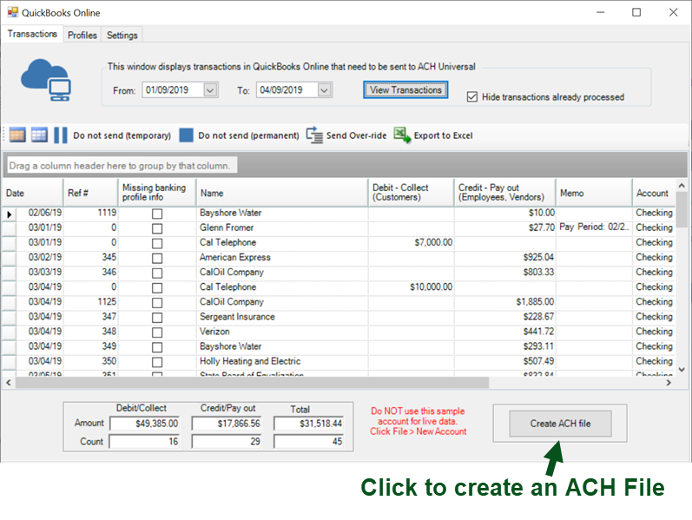
Task: Maximize the QuickBooks Online window
Action: click(636, 12)
